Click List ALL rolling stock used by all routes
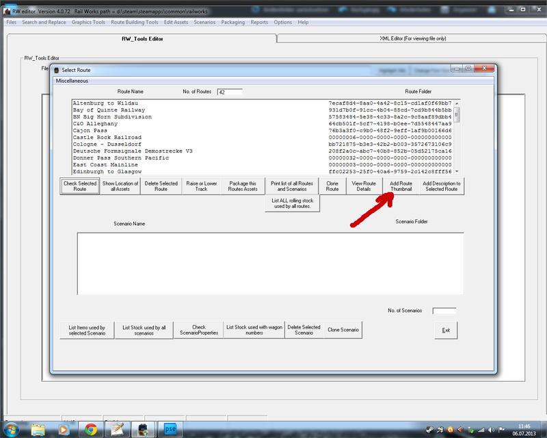The height and width of the screenshot is (438, 547). click(x=293, y=203)
